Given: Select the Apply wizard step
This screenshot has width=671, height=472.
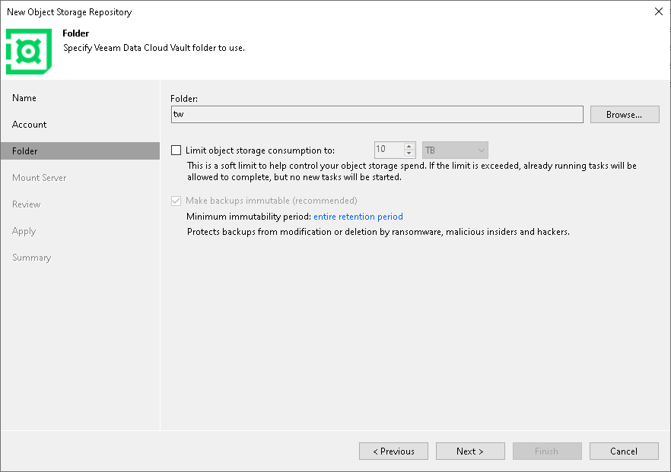Looking at the screenshot, I should (24, 231).
